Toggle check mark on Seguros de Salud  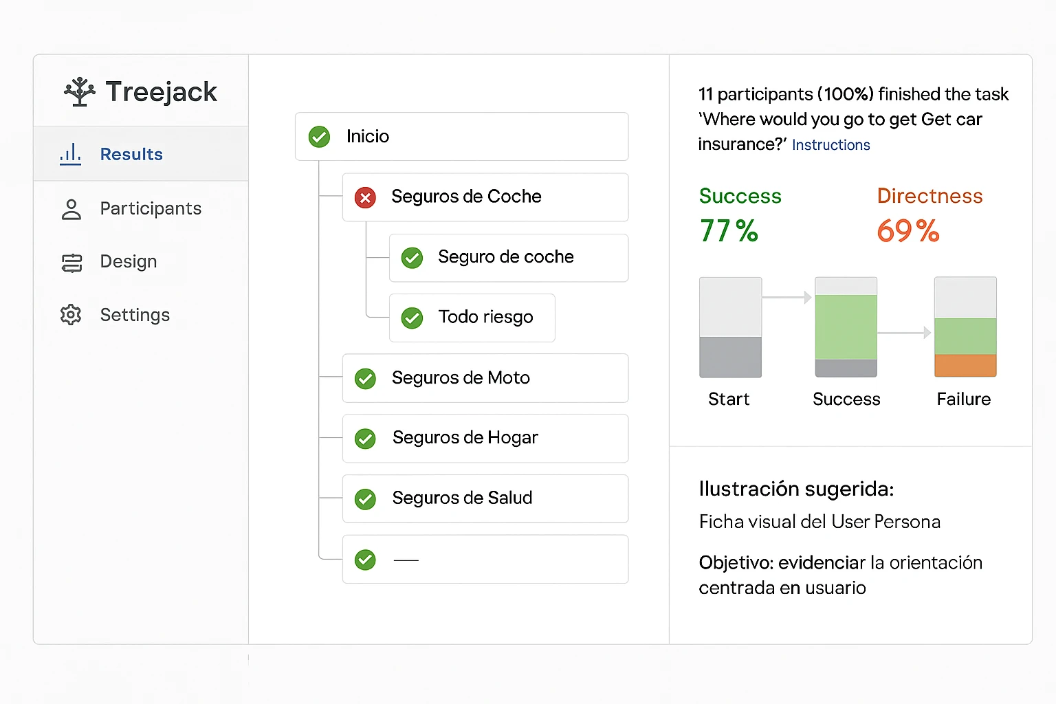pyautogui.click(x=365, y=499)
